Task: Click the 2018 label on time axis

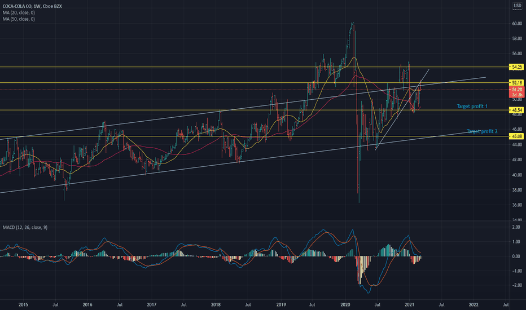Action: point(216,304)
